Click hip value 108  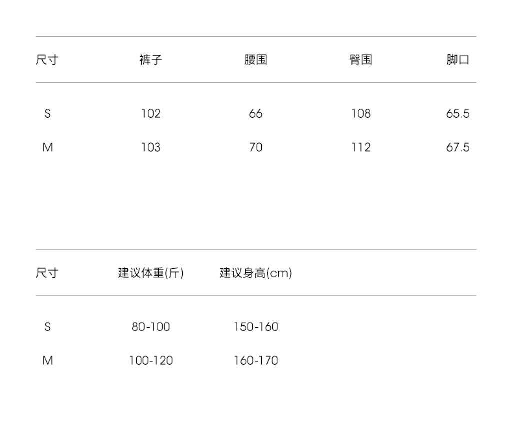click(x=361, y=114)
